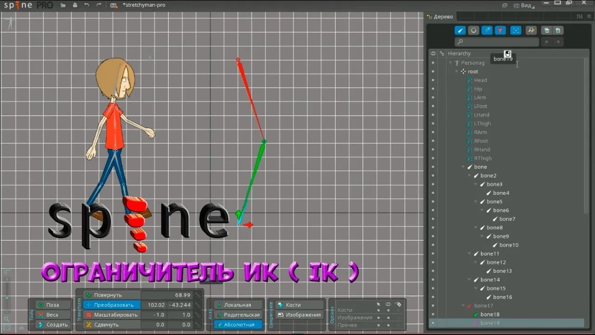The image size is (595, 335).
Task: Select the Веса weights tool
Action: coord(53,315)
